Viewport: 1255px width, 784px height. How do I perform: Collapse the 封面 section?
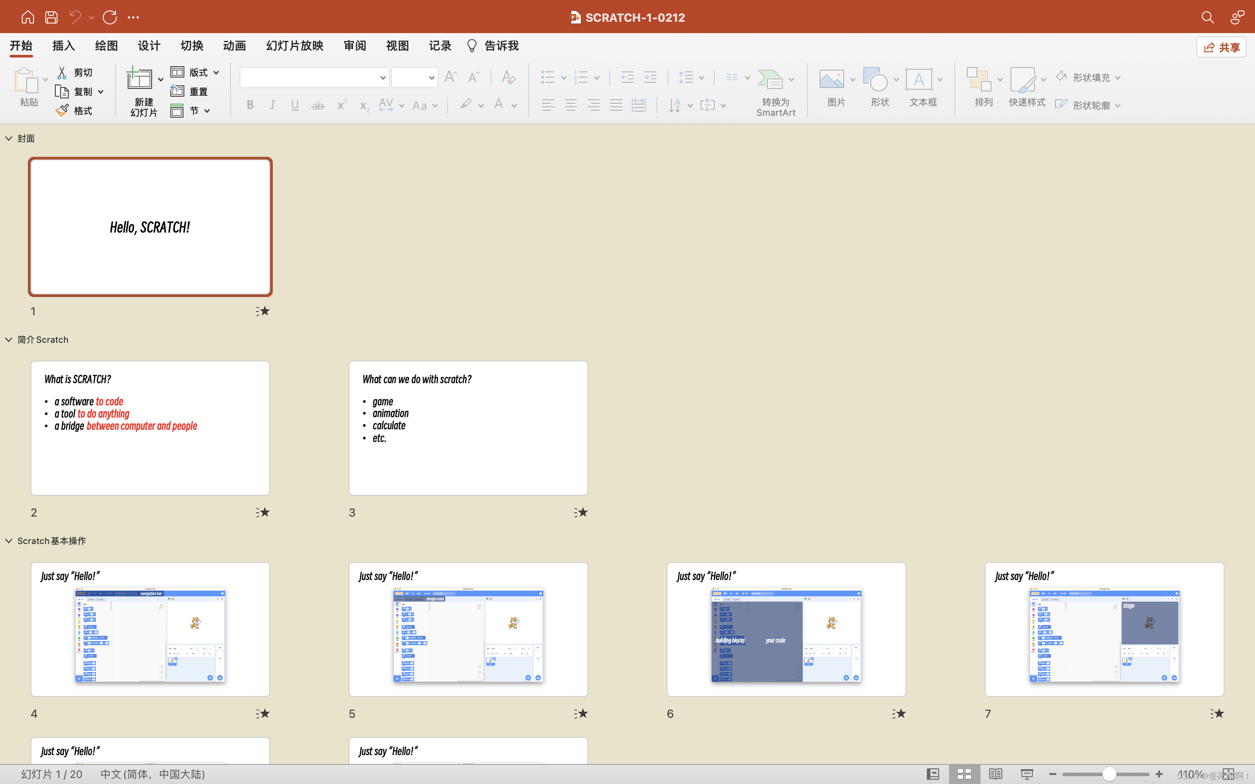9,139
